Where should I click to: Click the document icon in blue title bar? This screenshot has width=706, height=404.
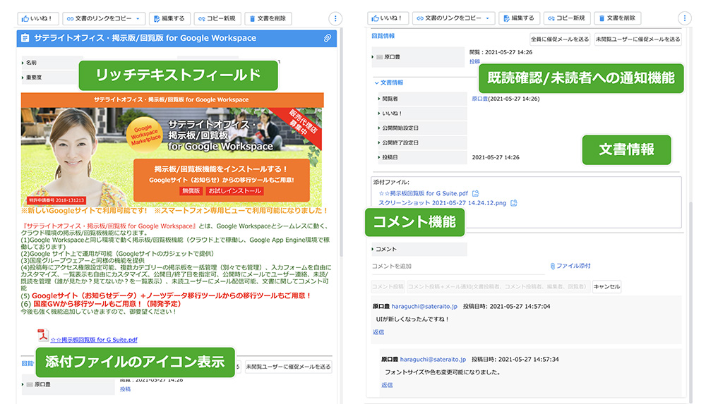click(25, 38)
